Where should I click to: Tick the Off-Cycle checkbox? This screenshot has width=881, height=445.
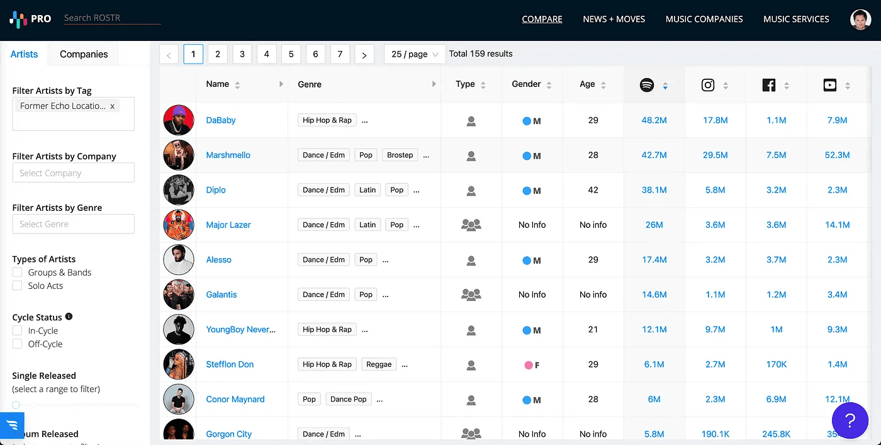tap(17, 344)
